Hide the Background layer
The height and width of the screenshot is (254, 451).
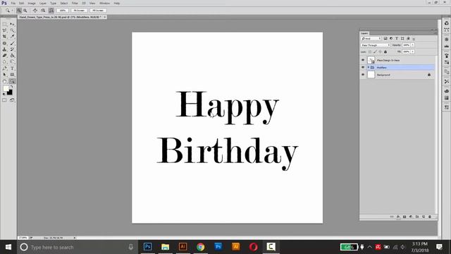[363, 75]
